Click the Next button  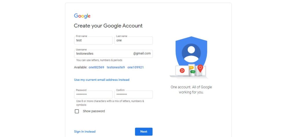pos(144,132)
